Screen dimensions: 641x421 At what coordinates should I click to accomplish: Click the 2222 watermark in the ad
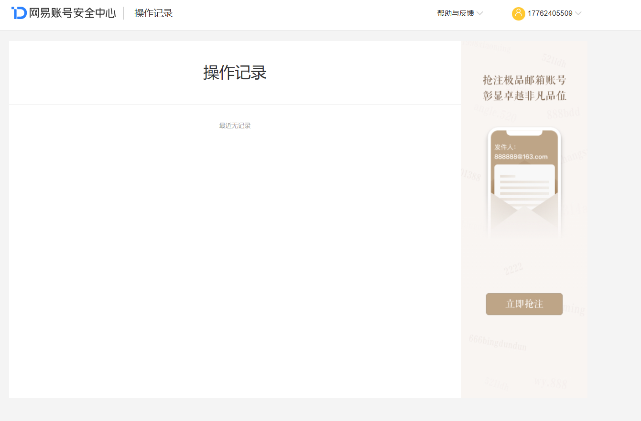pyautogui.click(x=513, y=269)
